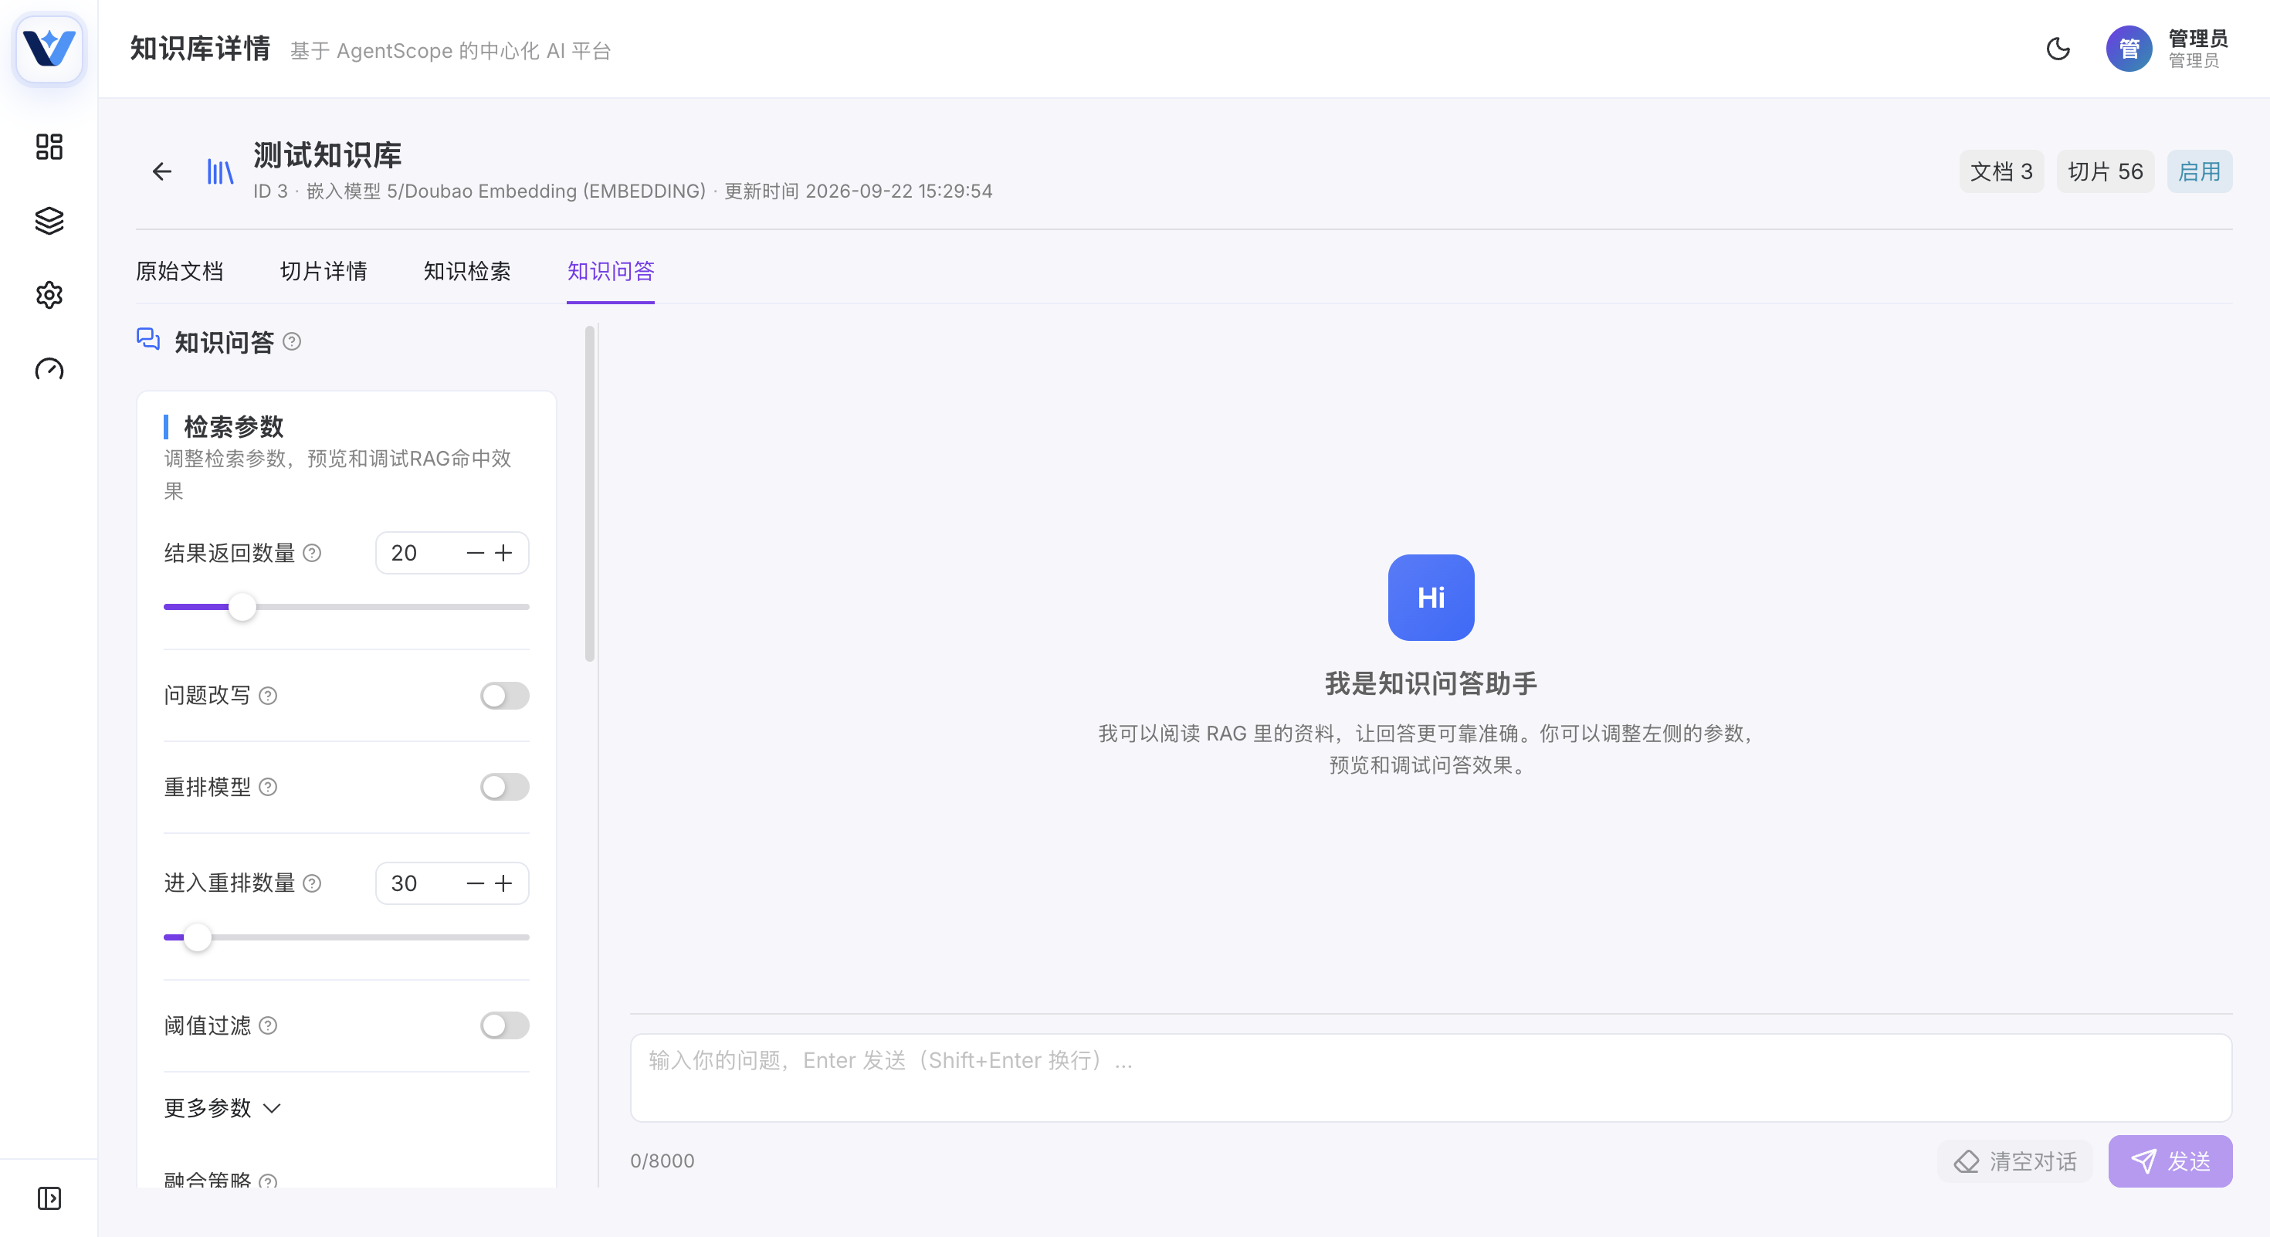Screen dimensions: 2270x1237
Task: Open the layers stack icon in sidebar
Action: [49, 220]
